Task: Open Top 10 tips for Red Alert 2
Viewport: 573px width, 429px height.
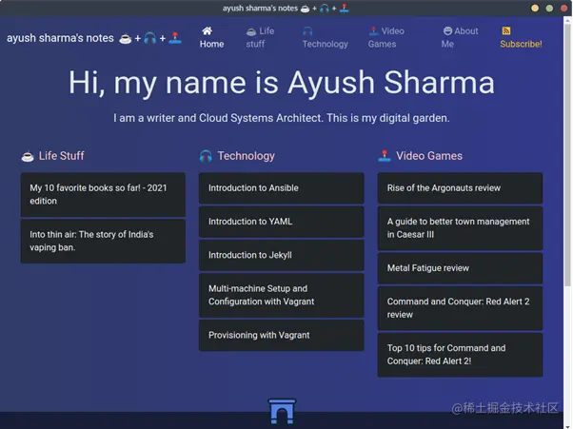Action: click(x=460, y=355)
